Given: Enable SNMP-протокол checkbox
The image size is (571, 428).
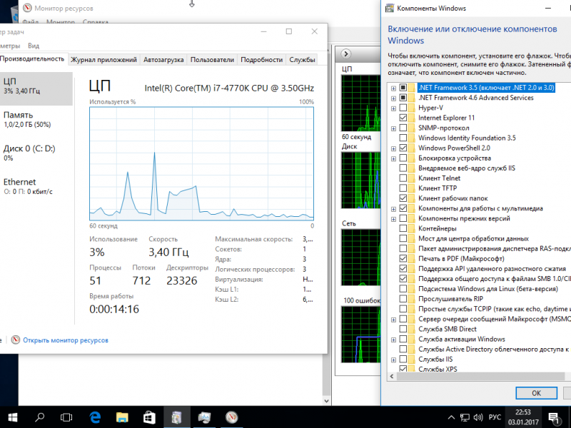Looking at the screenshot, I should coord(403,128).
